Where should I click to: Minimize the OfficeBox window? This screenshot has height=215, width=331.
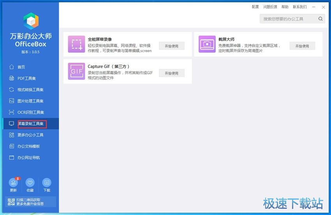[x=314, y=7]
